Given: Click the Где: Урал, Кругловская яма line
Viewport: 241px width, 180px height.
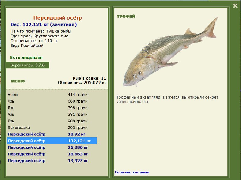Looking at the screenshot, I should tap(39, 36).
